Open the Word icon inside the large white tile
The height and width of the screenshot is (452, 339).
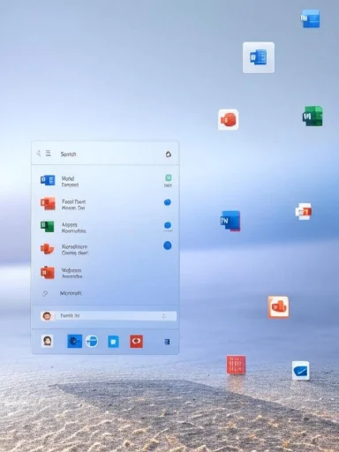[259, 57]
